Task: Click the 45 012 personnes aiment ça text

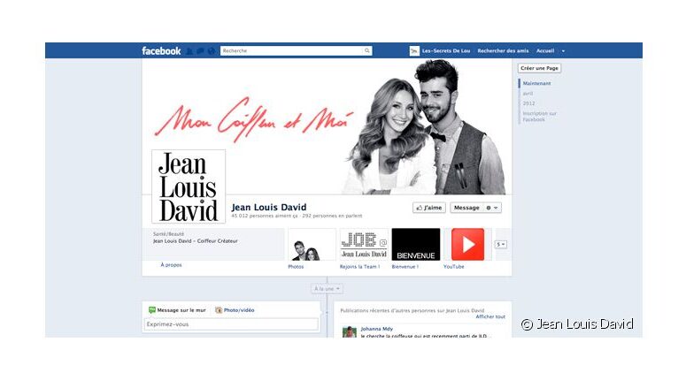Action: point(265,216)
